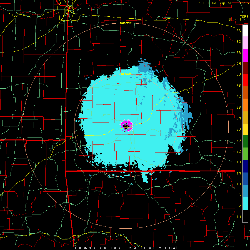Viewport: 250px width, 250px height.
Task: Click the cyan legend swatch
Action: (245, 204)
